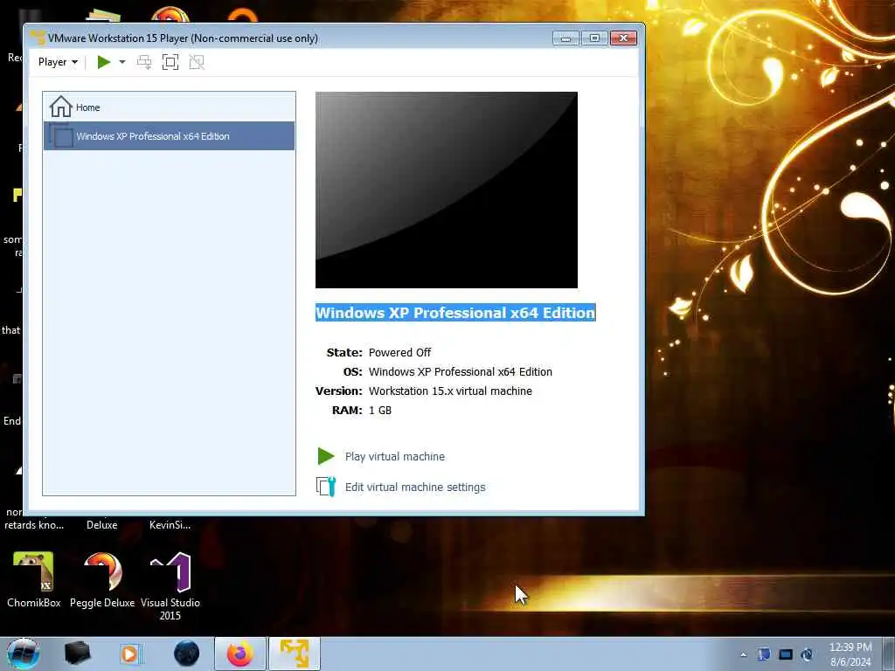The height and width of the screenshot is (671, 895).
Task: Switch to Firefox on the taskbar
Action: (x=240, y=654)
